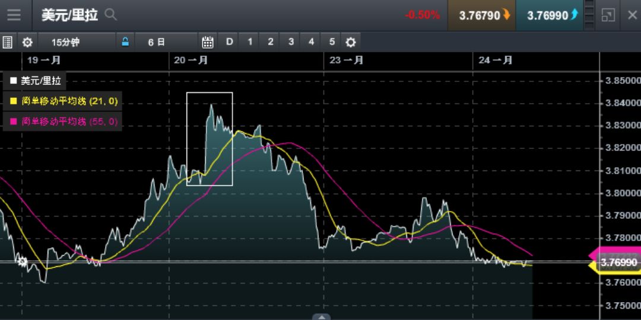Viewport: 641px width, 320px height.
Task: Click the search magnifier next to 美元/里拉
Action: click(111, 15)
